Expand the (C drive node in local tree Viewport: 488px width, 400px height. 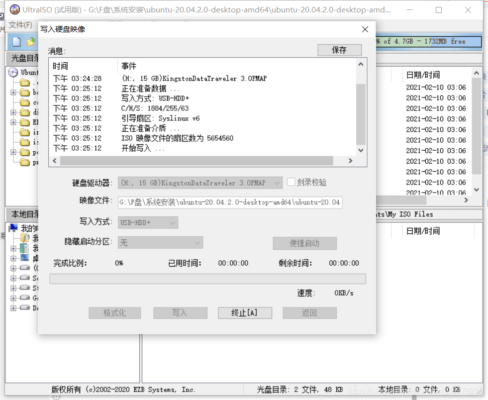point(13,268)
